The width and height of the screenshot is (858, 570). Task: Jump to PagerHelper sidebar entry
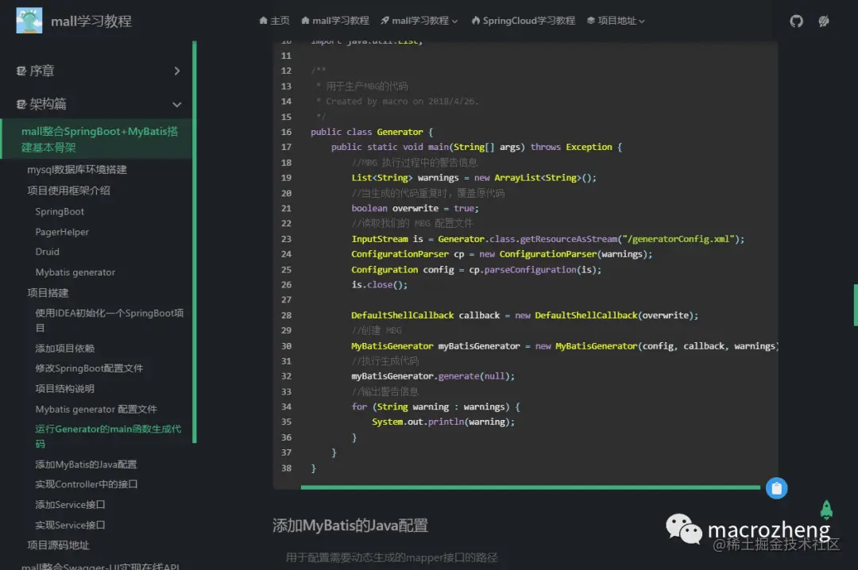click(62, 232)
